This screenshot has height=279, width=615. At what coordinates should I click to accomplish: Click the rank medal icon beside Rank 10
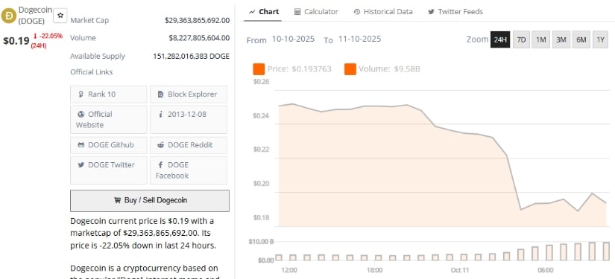click(81, 94)
